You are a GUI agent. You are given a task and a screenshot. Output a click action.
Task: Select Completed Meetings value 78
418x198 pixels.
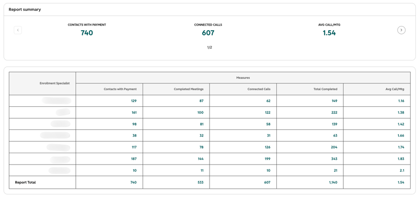tap(202, 147)
